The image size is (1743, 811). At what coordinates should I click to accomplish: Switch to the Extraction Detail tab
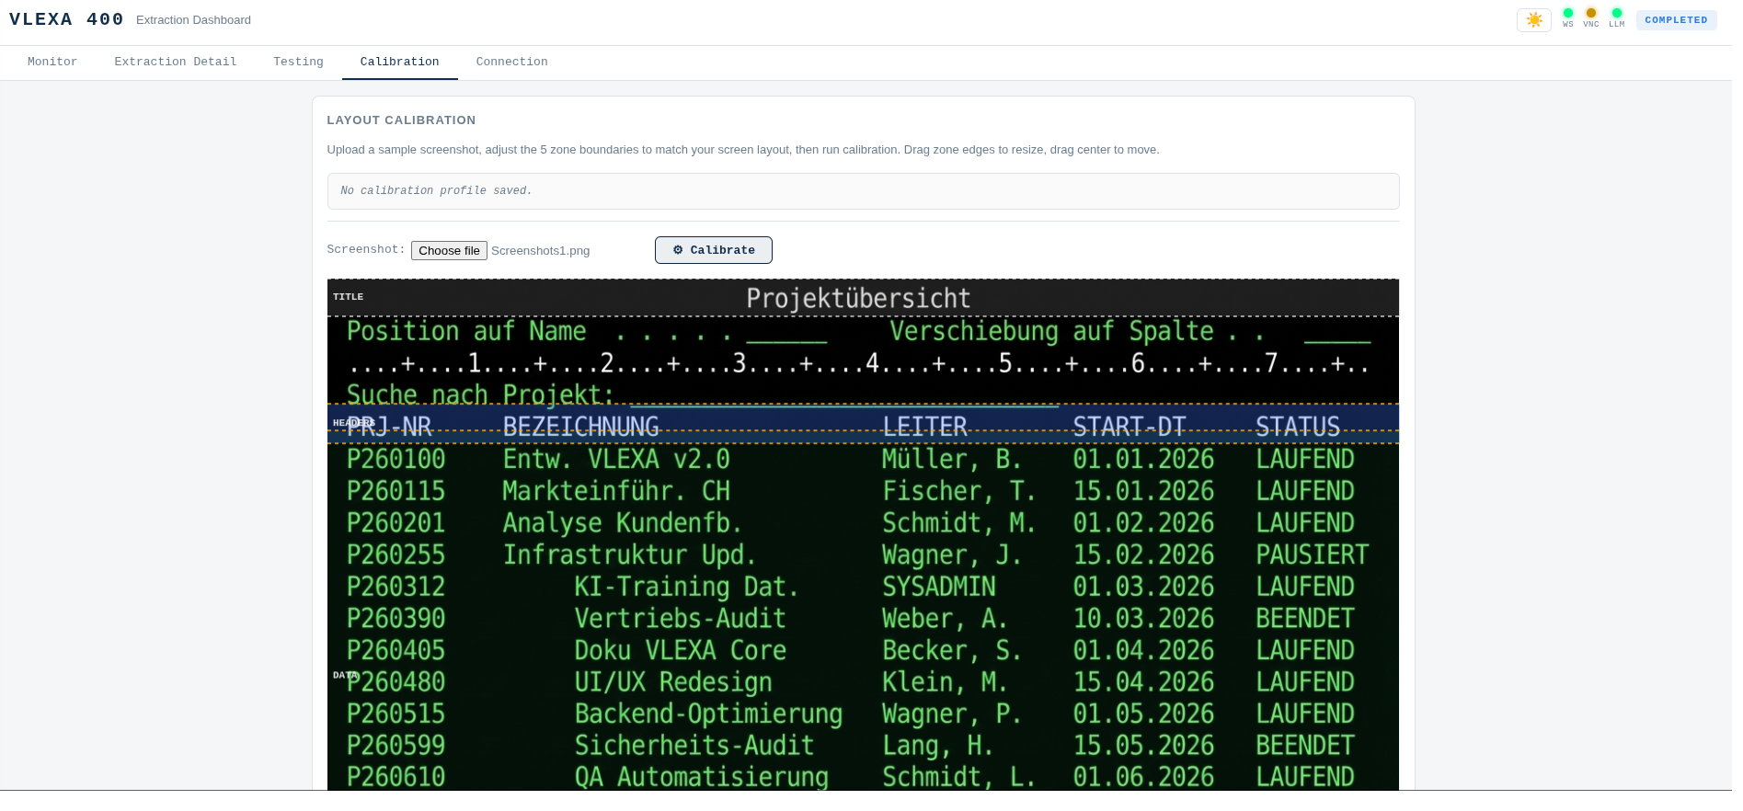coord(175,62)
